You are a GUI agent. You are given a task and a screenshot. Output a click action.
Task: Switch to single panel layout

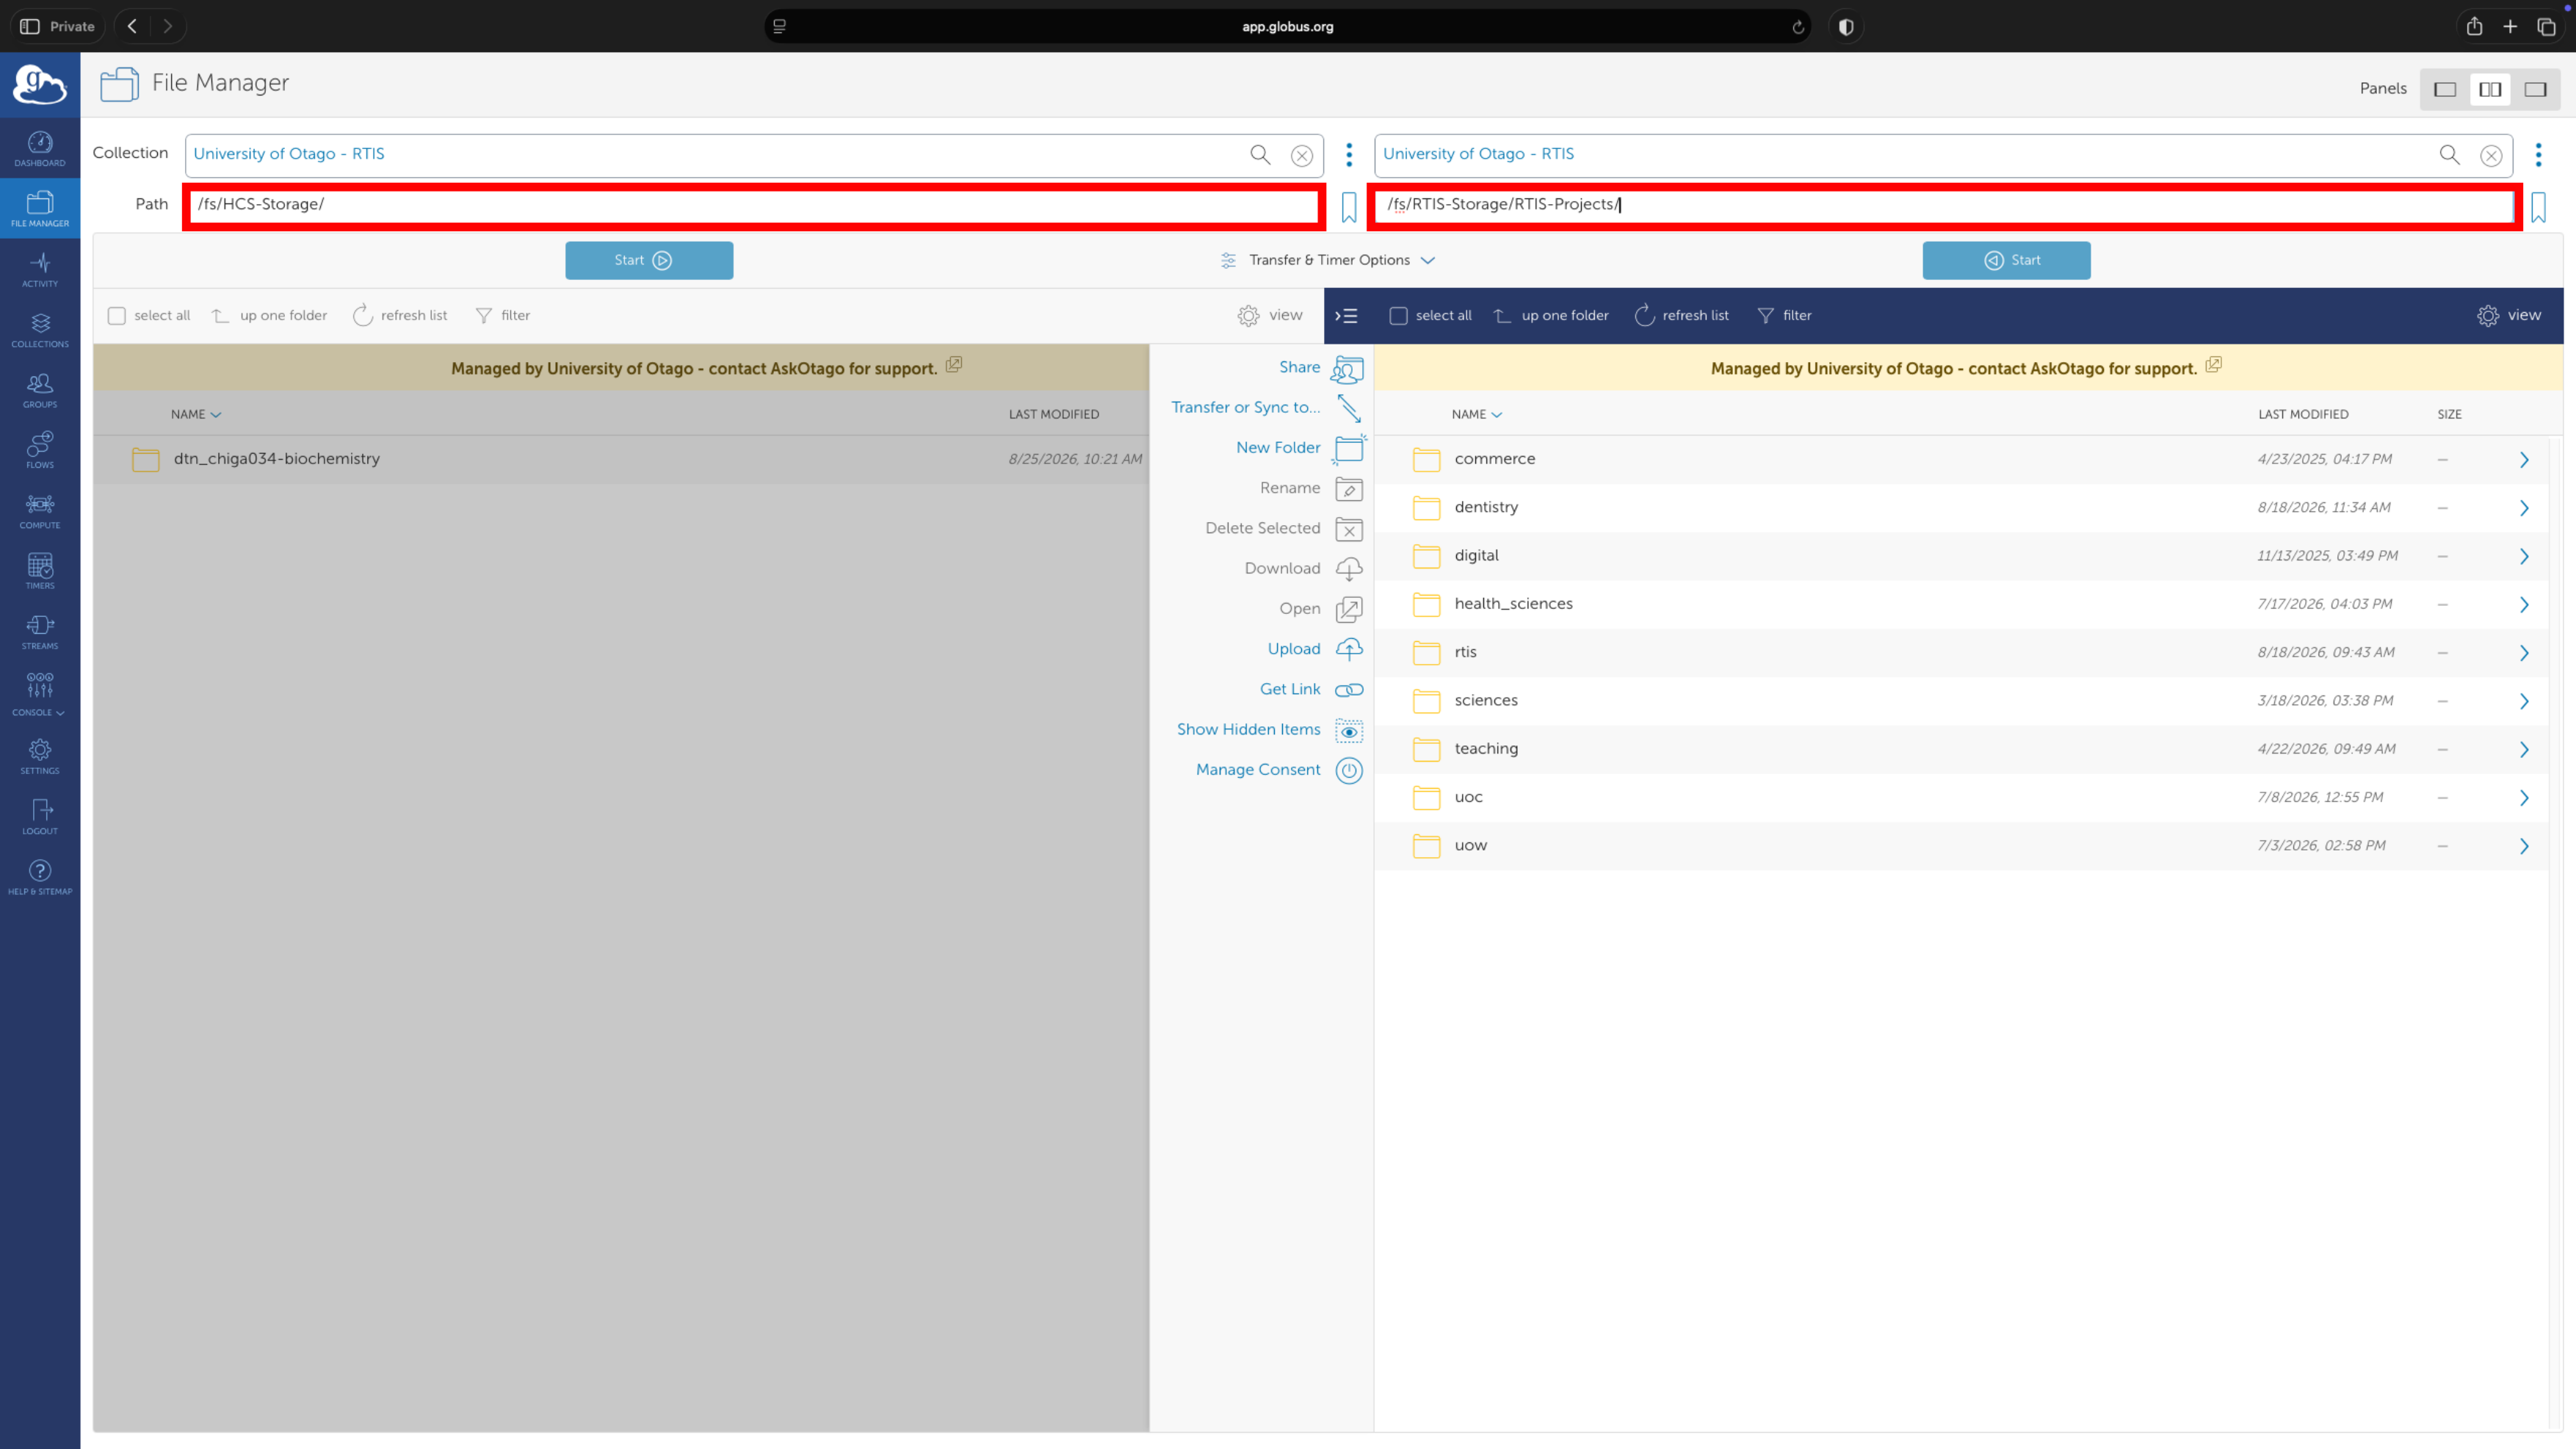(2445, 89)
